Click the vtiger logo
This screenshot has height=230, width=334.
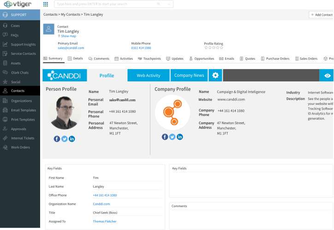[x=18, y=4]
